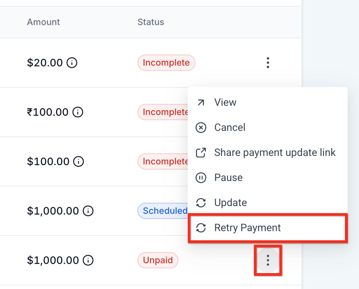Open three-dot menu for $20.00 row
The width and height of the screenshot is (359, 289).
point(268,63)
